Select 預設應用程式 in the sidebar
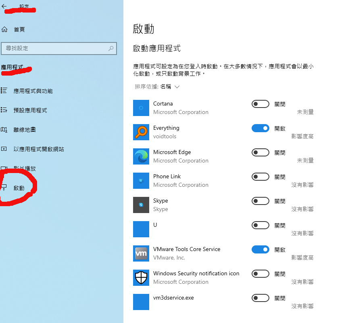This screenshot has width=346, height=323. click(30, 110)
